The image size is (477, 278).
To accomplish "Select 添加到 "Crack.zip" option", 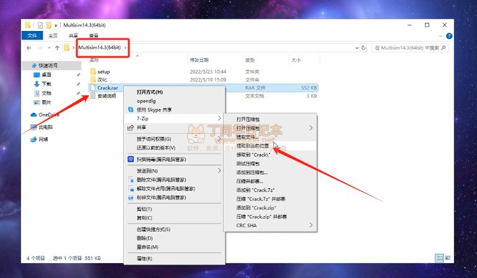I will (x=256, y=207).
